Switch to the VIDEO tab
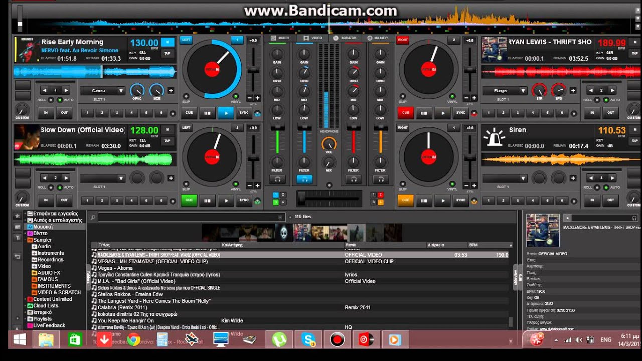Viewport: 642px width, 361px height. click(x=313, y=38)
